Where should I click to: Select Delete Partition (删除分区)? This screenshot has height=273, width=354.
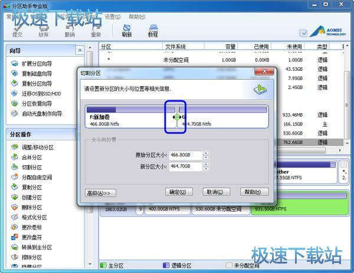[x=27, y=207]
